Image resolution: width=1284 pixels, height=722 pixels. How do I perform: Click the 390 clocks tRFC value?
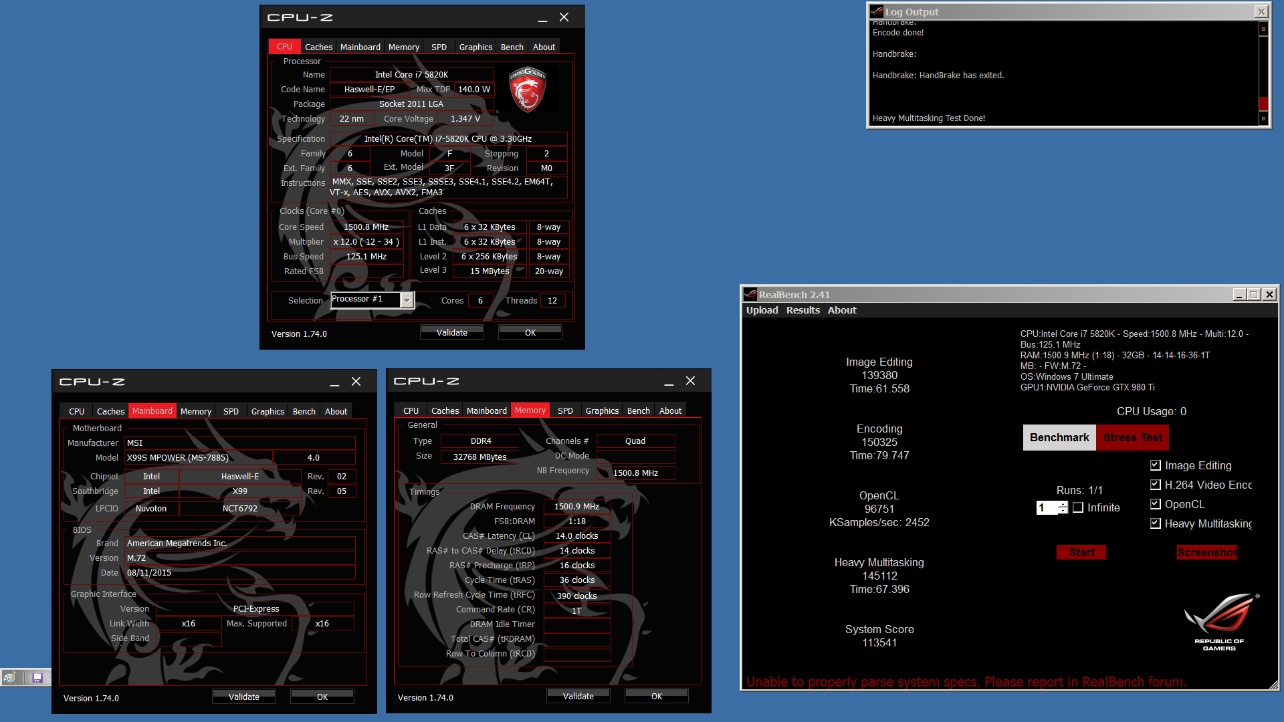(x=576, y=596)
